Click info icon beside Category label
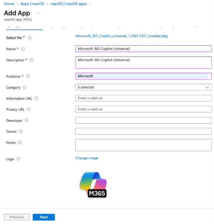The height and width of the screenshot is (224, 214). point(25,87)
